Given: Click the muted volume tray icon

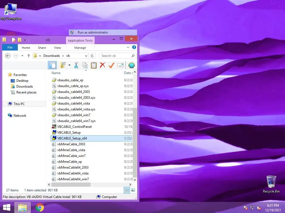Looking at the screenshot, I should click(x=259, y=208).
